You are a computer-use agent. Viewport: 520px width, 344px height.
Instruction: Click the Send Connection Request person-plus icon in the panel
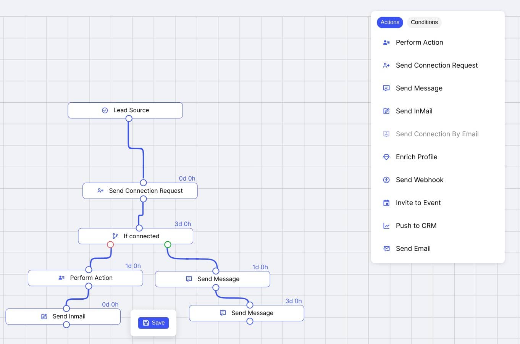click(x=386, y=65)
